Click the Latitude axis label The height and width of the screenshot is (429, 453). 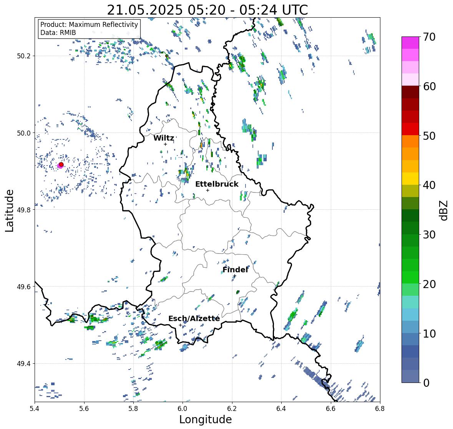tap(9, 211)
